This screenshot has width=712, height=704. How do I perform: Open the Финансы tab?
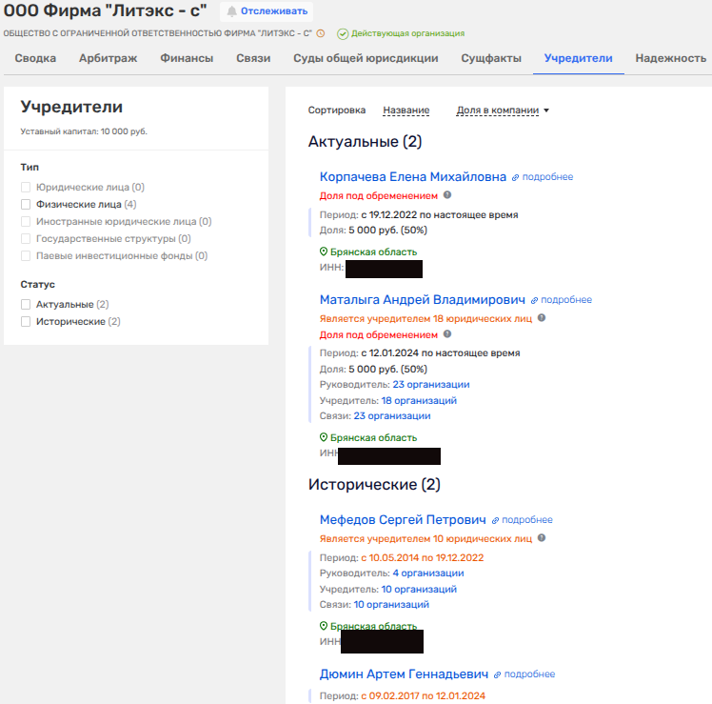point(187,58)
